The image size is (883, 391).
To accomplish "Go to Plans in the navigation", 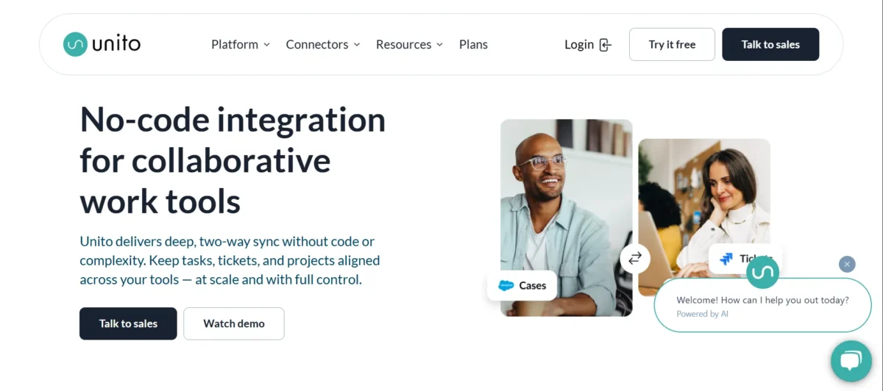I will (473, 45).
